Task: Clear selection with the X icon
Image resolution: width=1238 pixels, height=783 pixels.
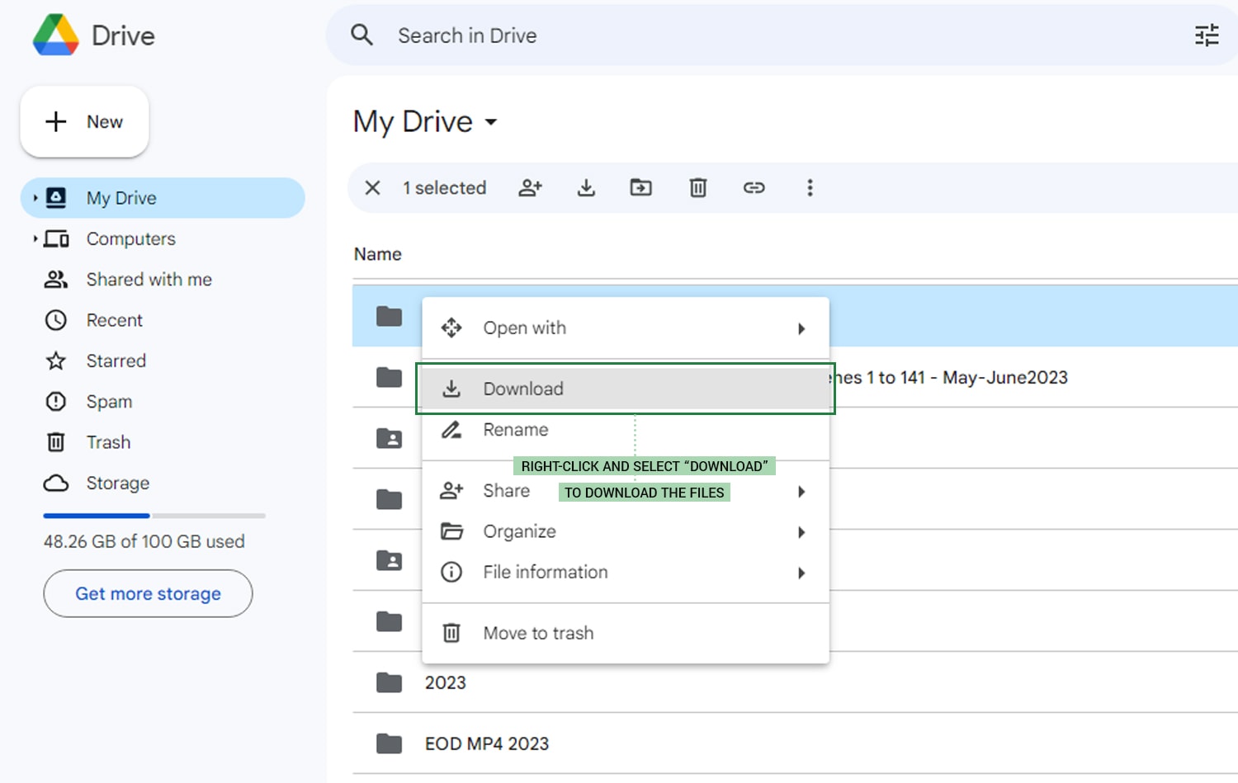Action: [x=371, y=188]
